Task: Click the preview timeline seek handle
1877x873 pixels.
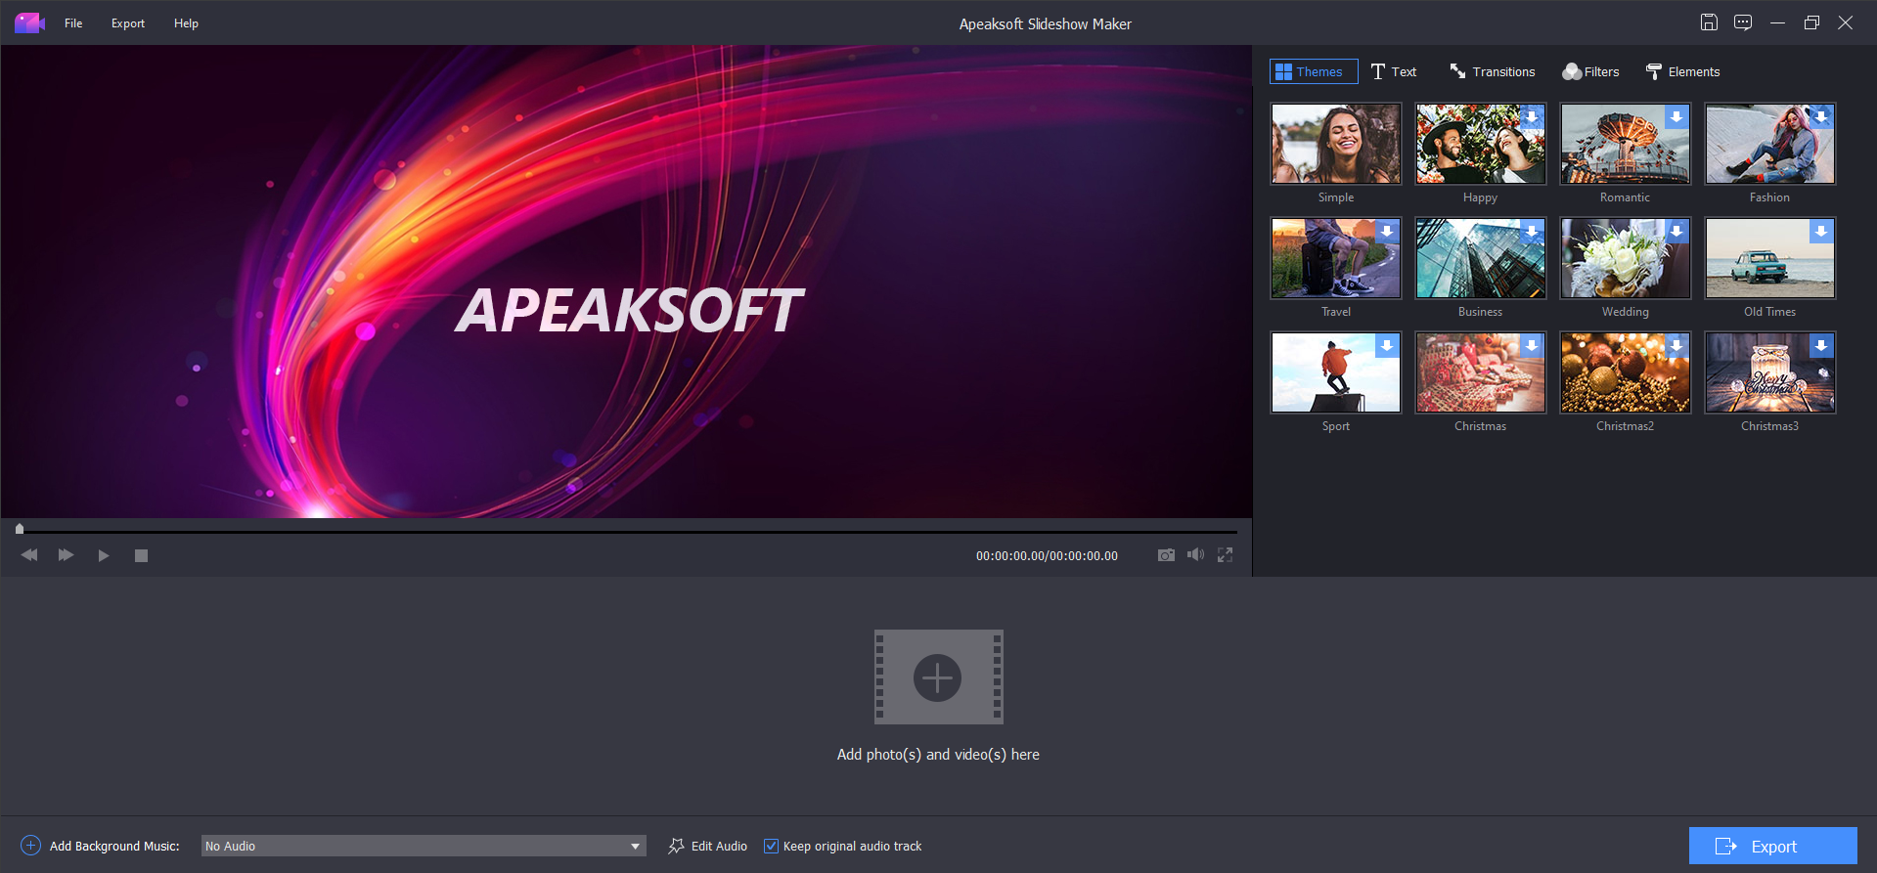Action: [x=20, y=529]
